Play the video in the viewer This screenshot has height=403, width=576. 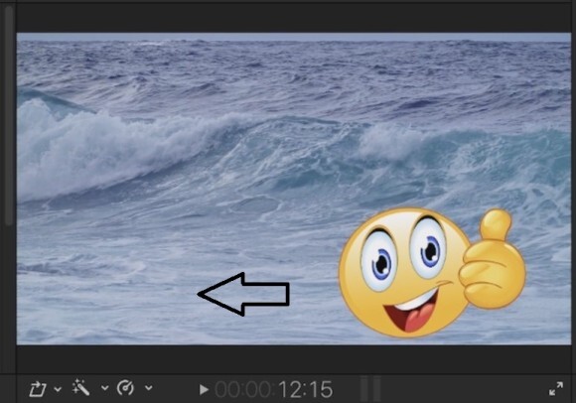(x=204, y=389)
